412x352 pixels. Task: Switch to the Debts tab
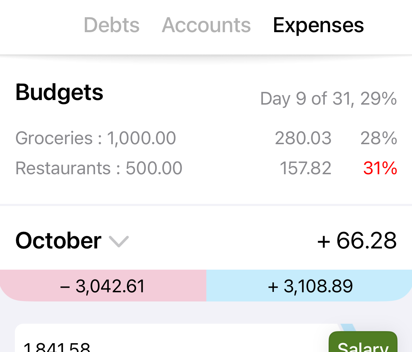point(111,25)
